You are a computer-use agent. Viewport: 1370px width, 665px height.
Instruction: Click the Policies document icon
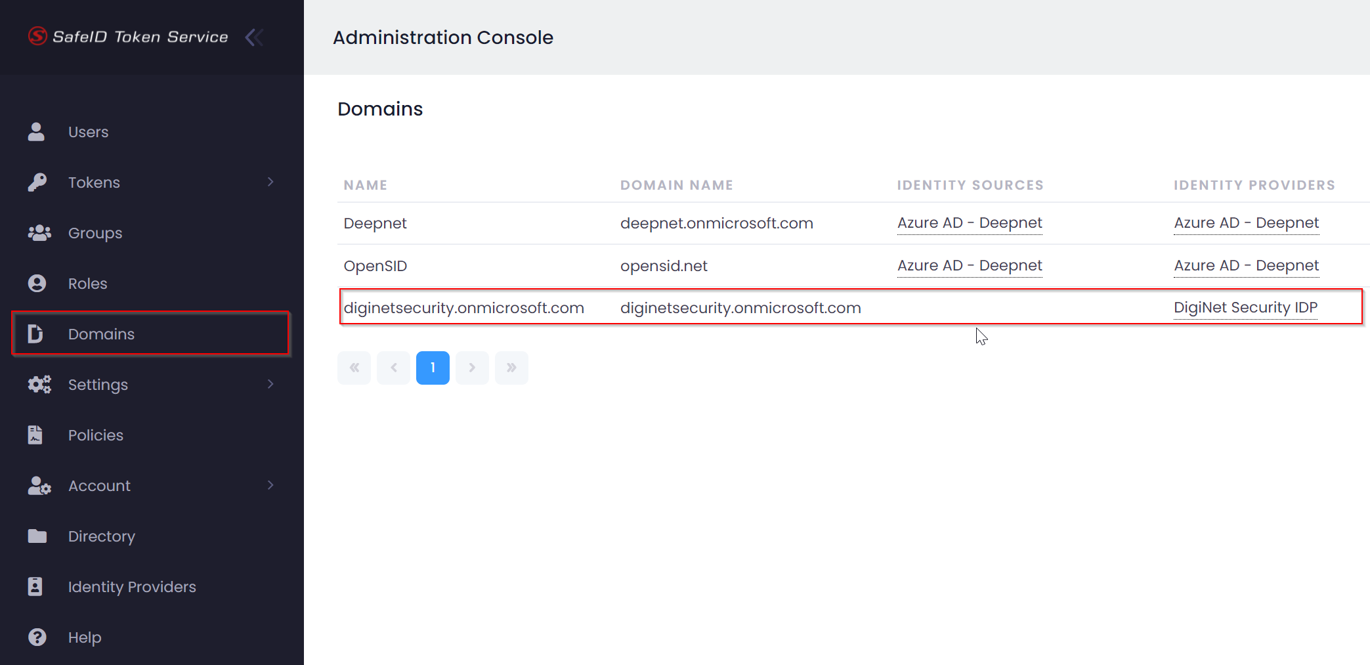pyautogui.click(x=35, y=435)
